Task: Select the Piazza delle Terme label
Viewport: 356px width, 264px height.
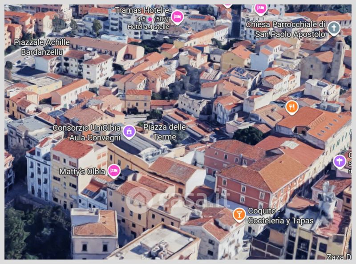Action: point(165,132)
